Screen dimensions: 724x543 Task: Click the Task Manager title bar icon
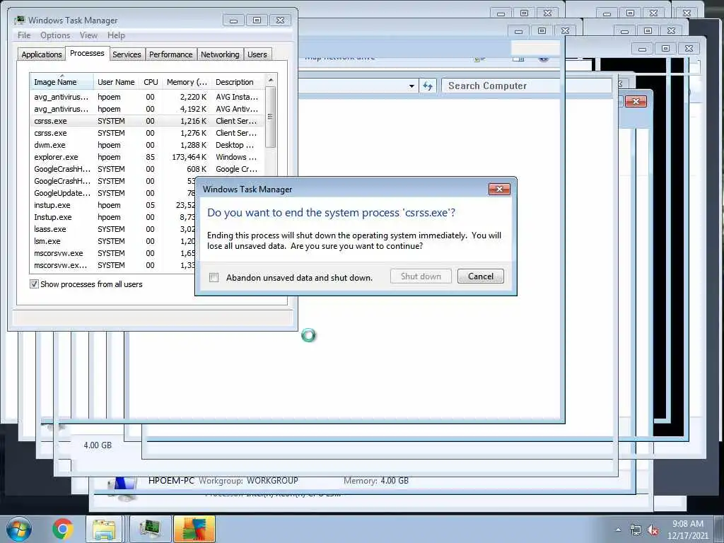[19, 21]
